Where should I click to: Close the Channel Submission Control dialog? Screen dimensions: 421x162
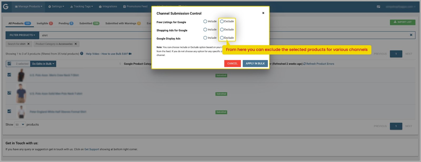pos(263,13)
